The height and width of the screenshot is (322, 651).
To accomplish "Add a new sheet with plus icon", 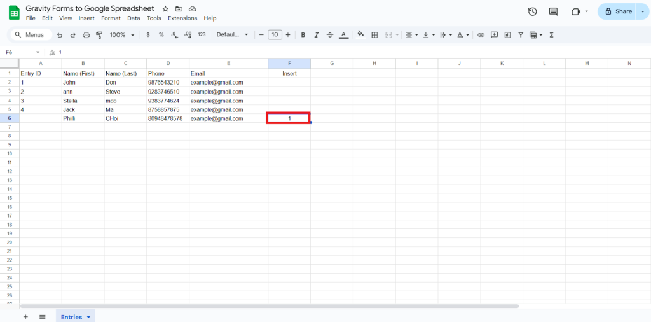I will point(25,317).
